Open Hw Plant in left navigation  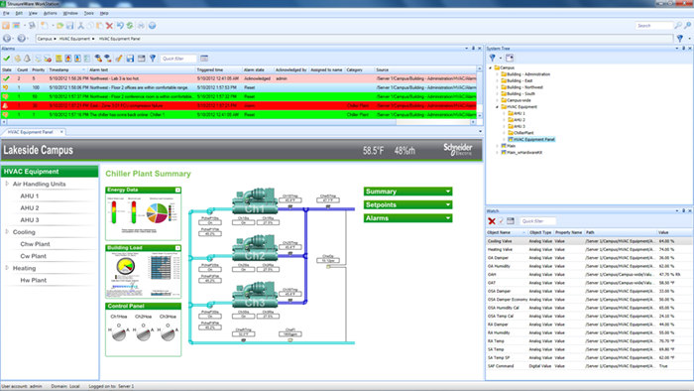(x=33, y=280)
